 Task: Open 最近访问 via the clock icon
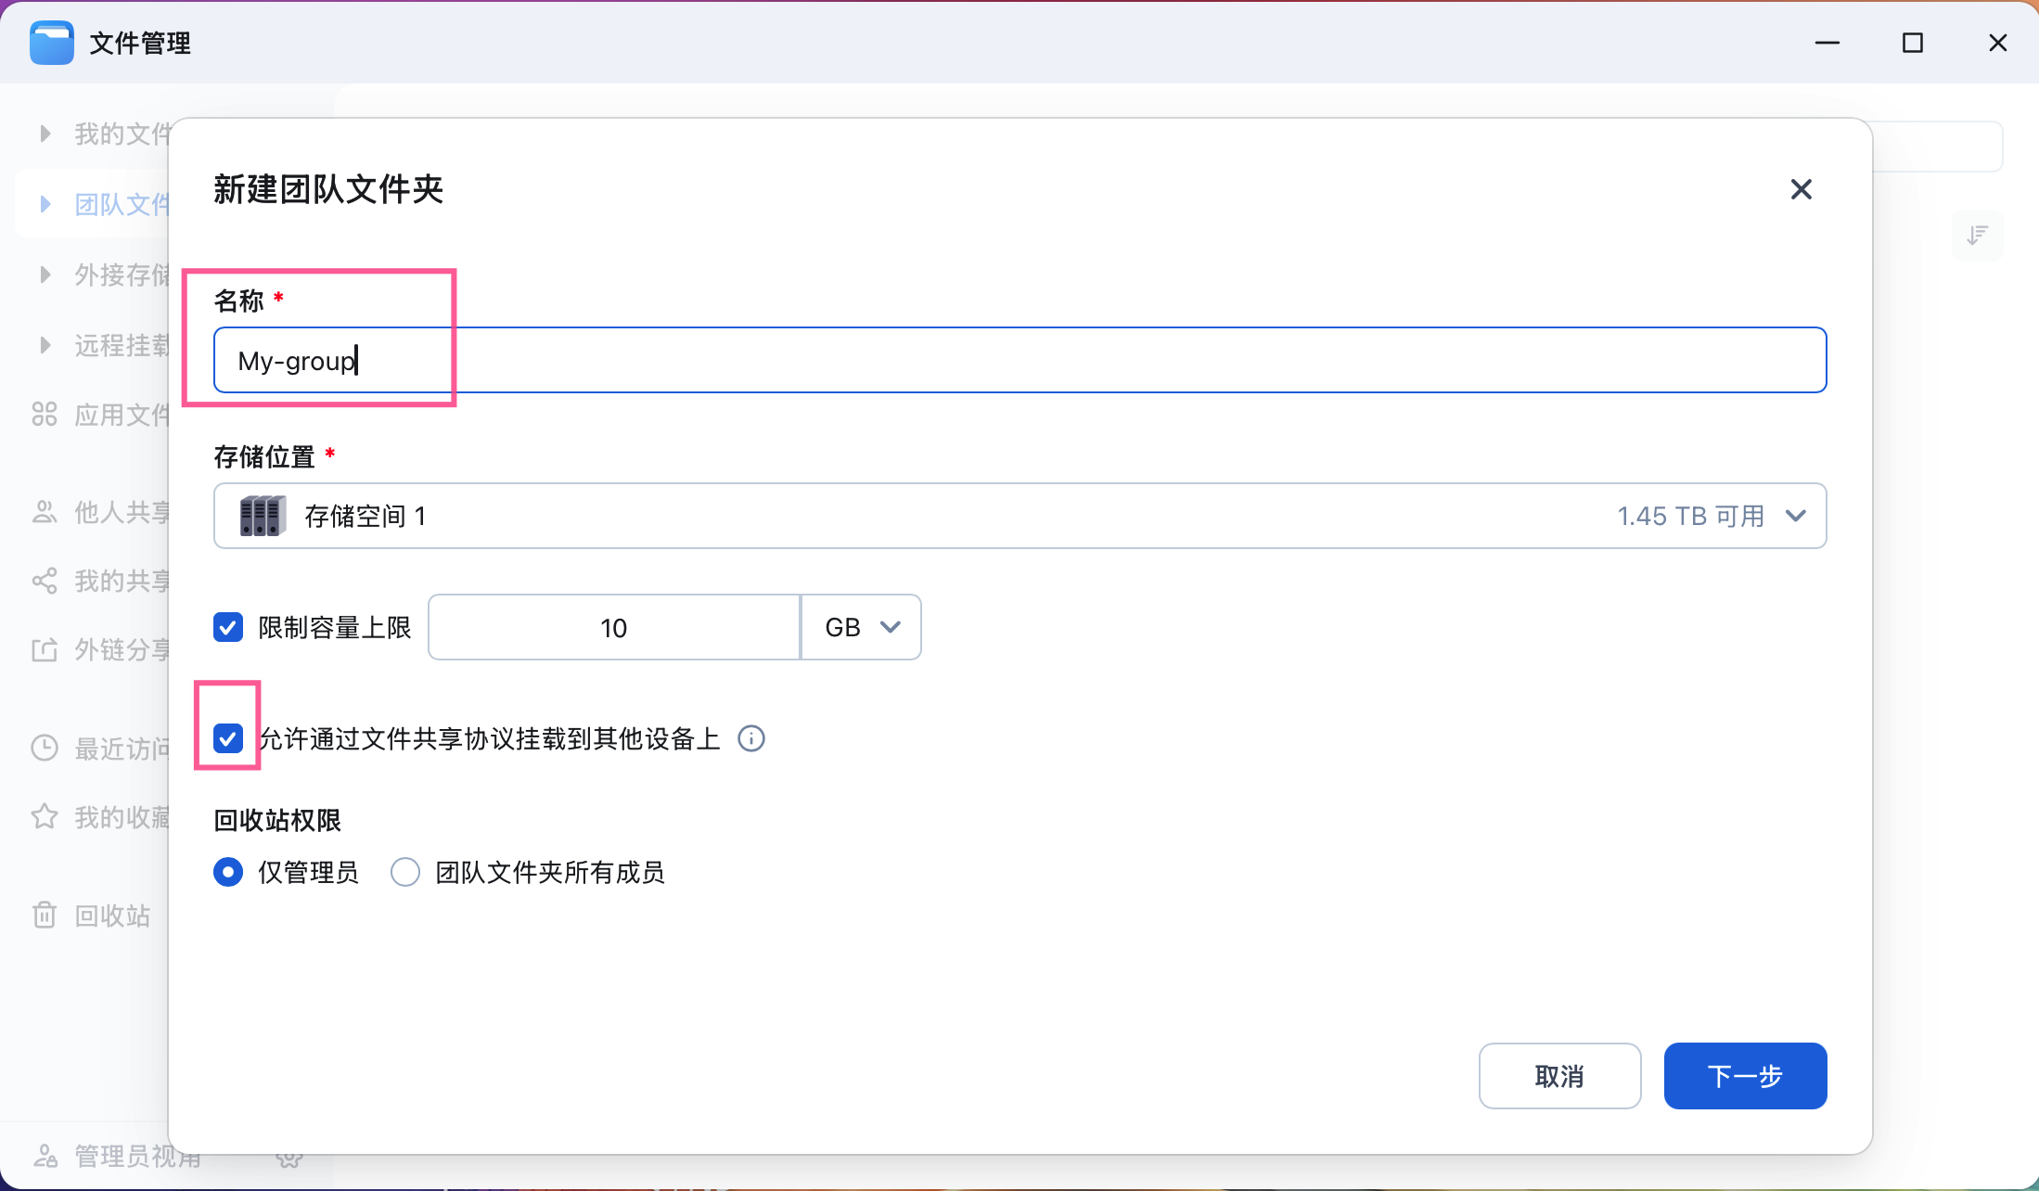click(x=44, y=747)
